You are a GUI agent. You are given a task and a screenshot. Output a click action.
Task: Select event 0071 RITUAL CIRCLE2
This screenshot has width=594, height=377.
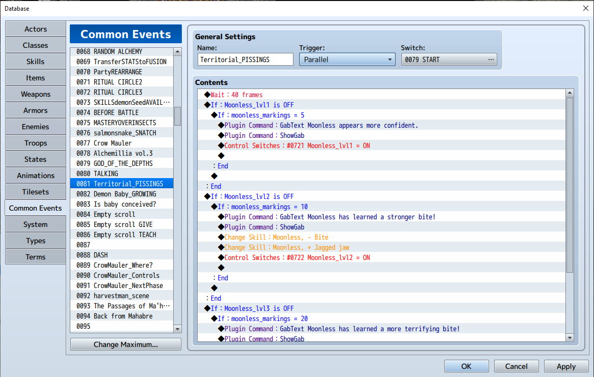pos(122,82)
